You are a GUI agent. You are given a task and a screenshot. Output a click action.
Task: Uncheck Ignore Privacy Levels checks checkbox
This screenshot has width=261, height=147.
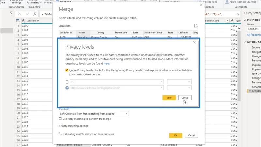(67, 70)
